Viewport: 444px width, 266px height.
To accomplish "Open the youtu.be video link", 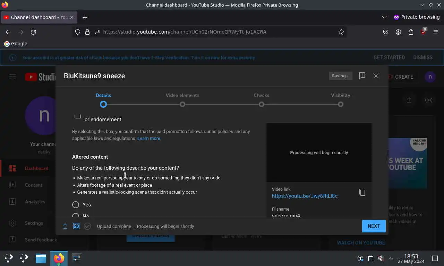I will (305, 196).
